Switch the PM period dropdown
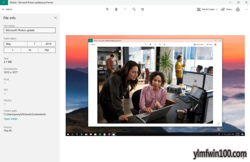250x162 pixels. point(47,50)
